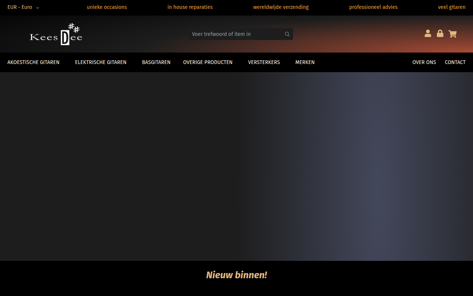The height and width of the screenshot is (296, 473).
Task: Click 'professioneel advies' text
Action: point(373,7)
